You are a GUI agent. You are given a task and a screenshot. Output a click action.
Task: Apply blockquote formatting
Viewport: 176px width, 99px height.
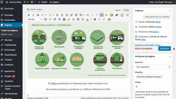click(x=38, y=15)
